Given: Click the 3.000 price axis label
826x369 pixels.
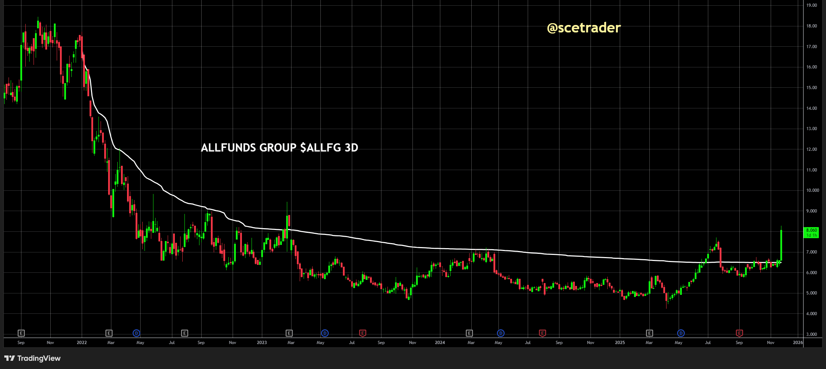Looking at the screenshot, I should click(x=812, y=334).
